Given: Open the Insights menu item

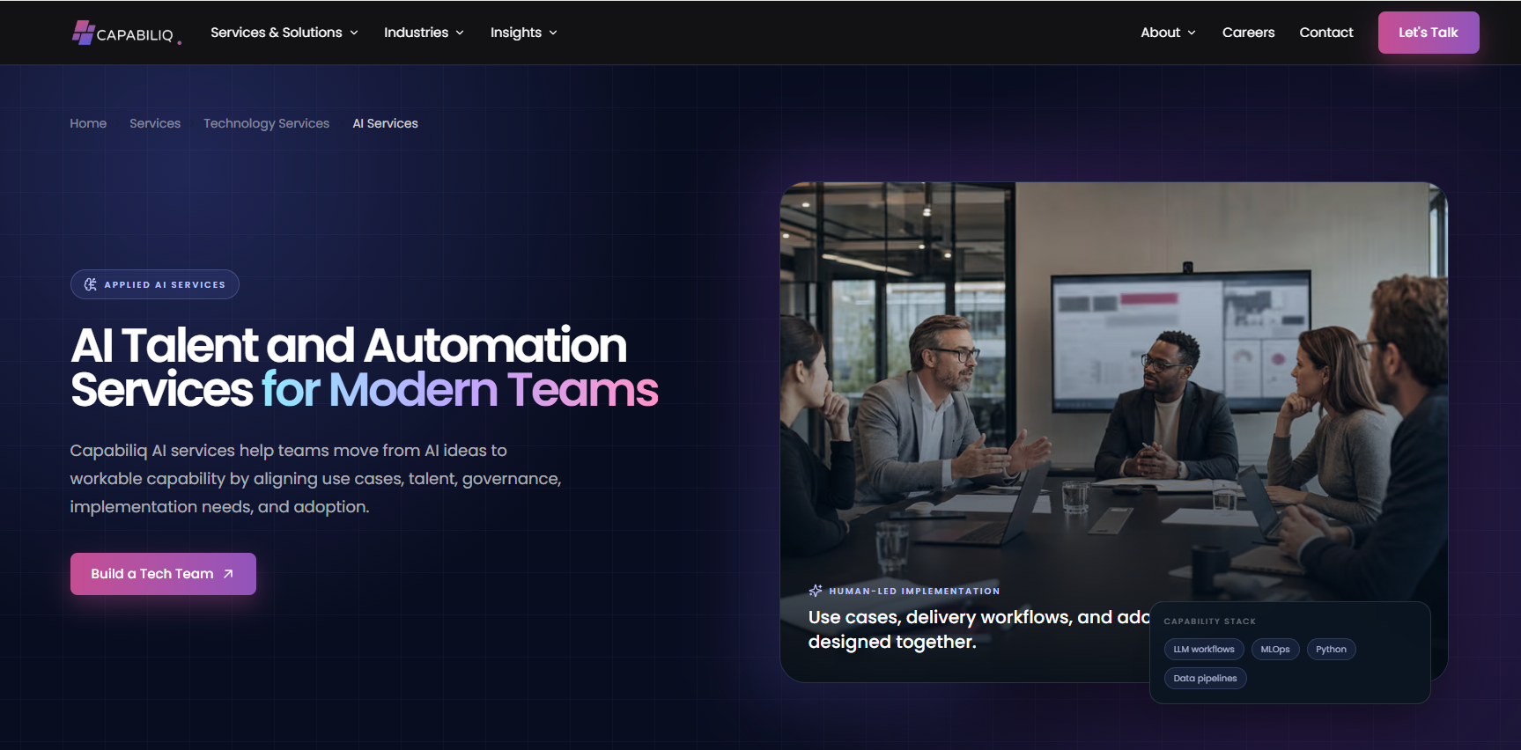Looking at the screenshot, I should 524,33.
